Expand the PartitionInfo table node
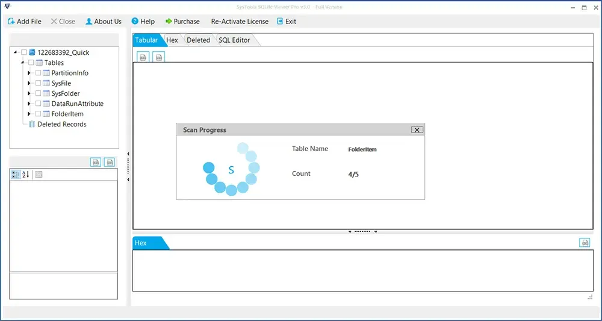Viewport: 602px width, 321px height. [x=29, y=73]
